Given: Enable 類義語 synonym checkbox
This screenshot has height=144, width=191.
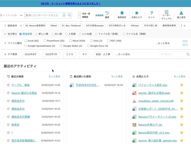Looking at the screenshot, I should 80,17.
